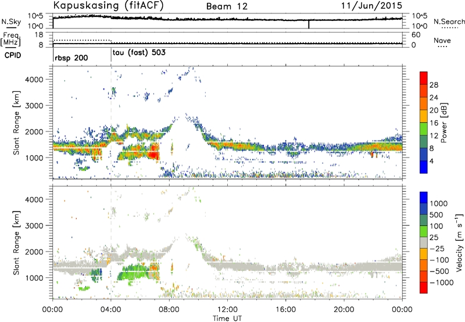Click 'Slant Range [km]' label of velocity panel

tap(17, 243)
